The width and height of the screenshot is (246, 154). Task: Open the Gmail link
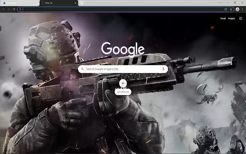click(x=223, y=18)
